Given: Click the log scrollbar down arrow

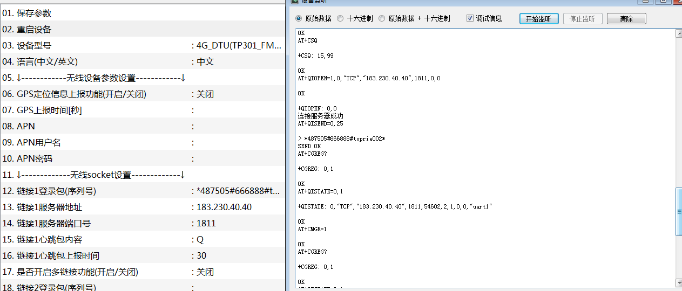Looking at the screenshot, I should point(679,282).
